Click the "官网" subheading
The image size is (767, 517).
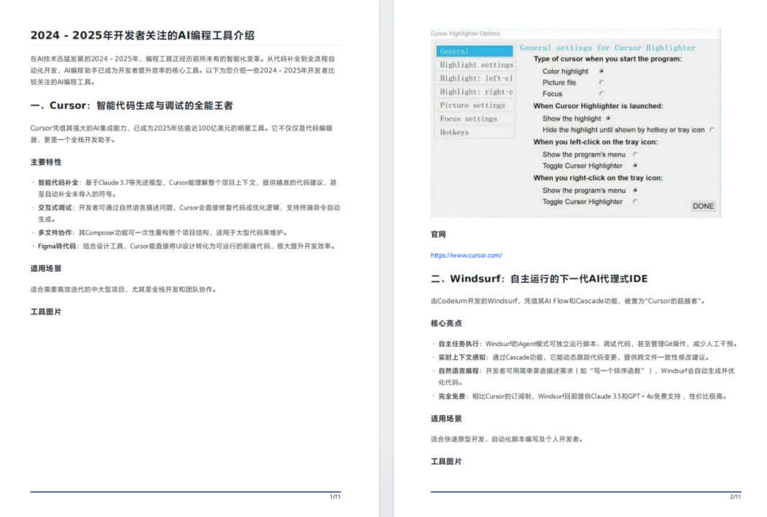click(438, 235)
